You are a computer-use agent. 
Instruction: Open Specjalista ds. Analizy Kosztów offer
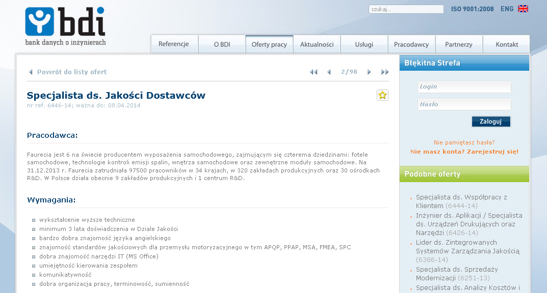tap(468, 288)
